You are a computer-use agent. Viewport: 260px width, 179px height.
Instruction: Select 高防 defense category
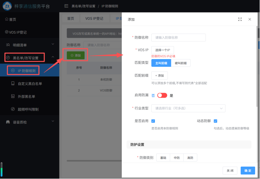click(190, 158)
